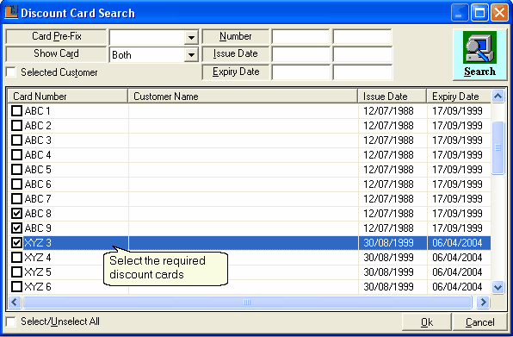Check the XYZ 5 card checkbox
513x337 pixels.
16,271
